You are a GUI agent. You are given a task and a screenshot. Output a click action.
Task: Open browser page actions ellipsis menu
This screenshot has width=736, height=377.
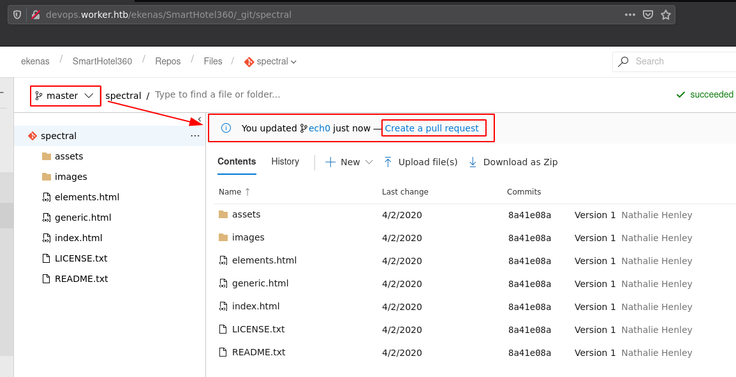point(630,15)
